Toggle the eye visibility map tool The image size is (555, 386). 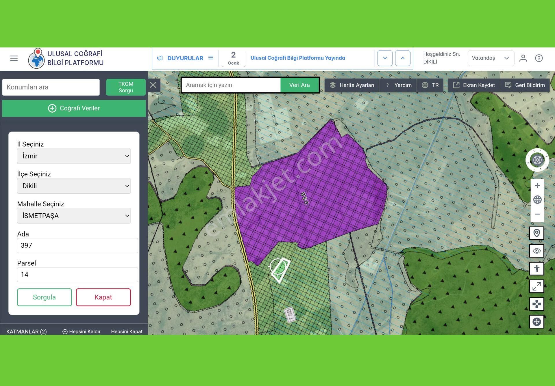pos(536,251)
